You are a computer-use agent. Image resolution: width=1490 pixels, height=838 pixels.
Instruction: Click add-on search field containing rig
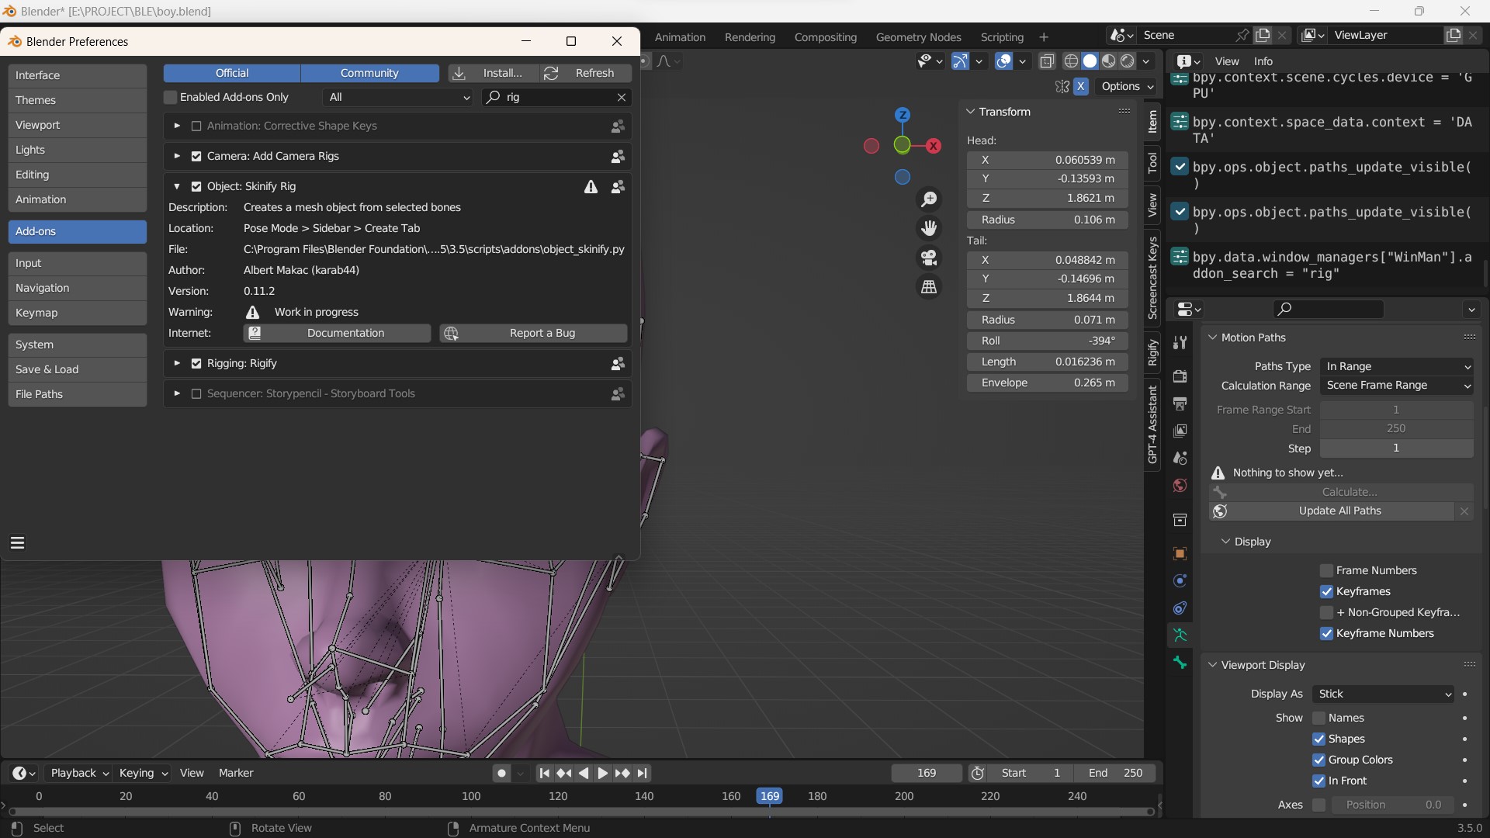[556, 98]
